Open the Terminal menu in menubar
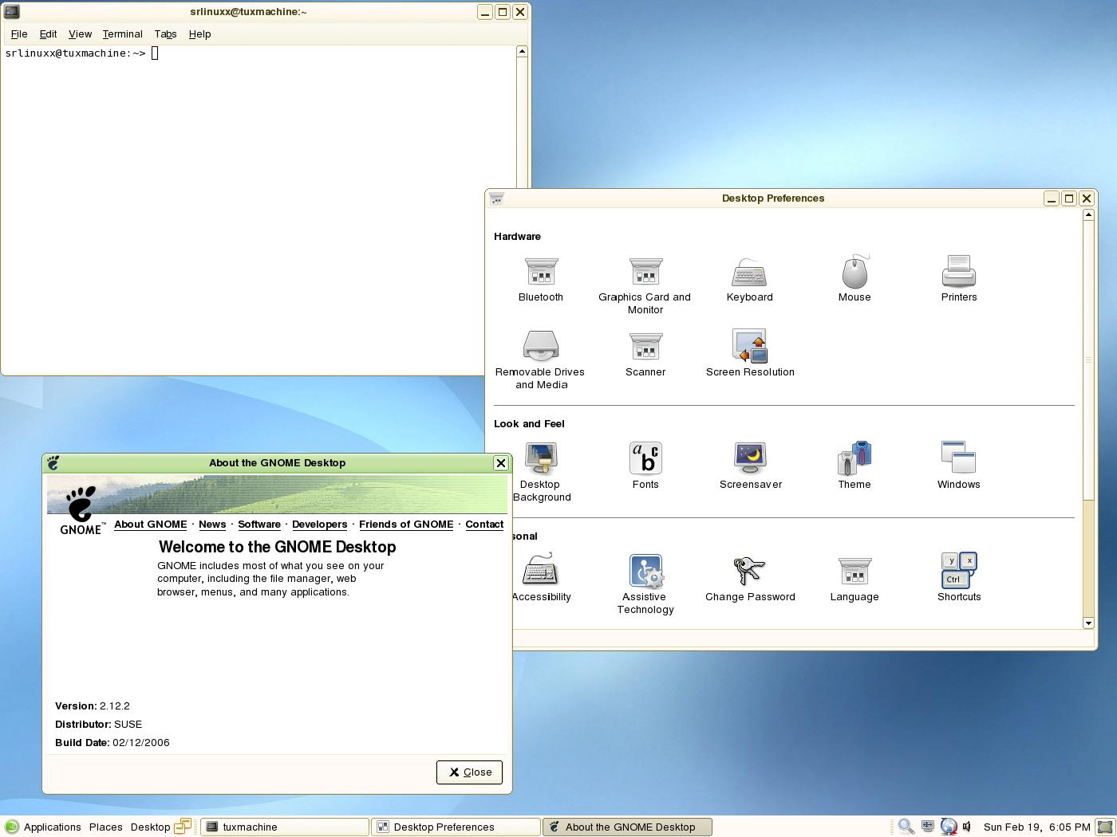Image resolution: width=1117 pixels, height=837 pixels. pyautogui.click(x=122, y=34)
